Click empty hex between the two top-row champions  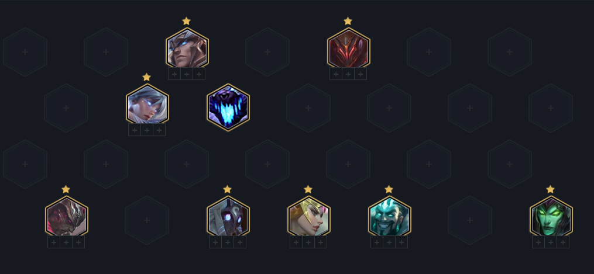coord(267,52)
